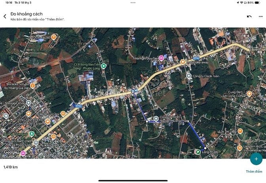Image resolution: width=266 pixels, height=183 pixels.
Task: Select the orange pin above KHU PHỐ 5
Action: 53,136
